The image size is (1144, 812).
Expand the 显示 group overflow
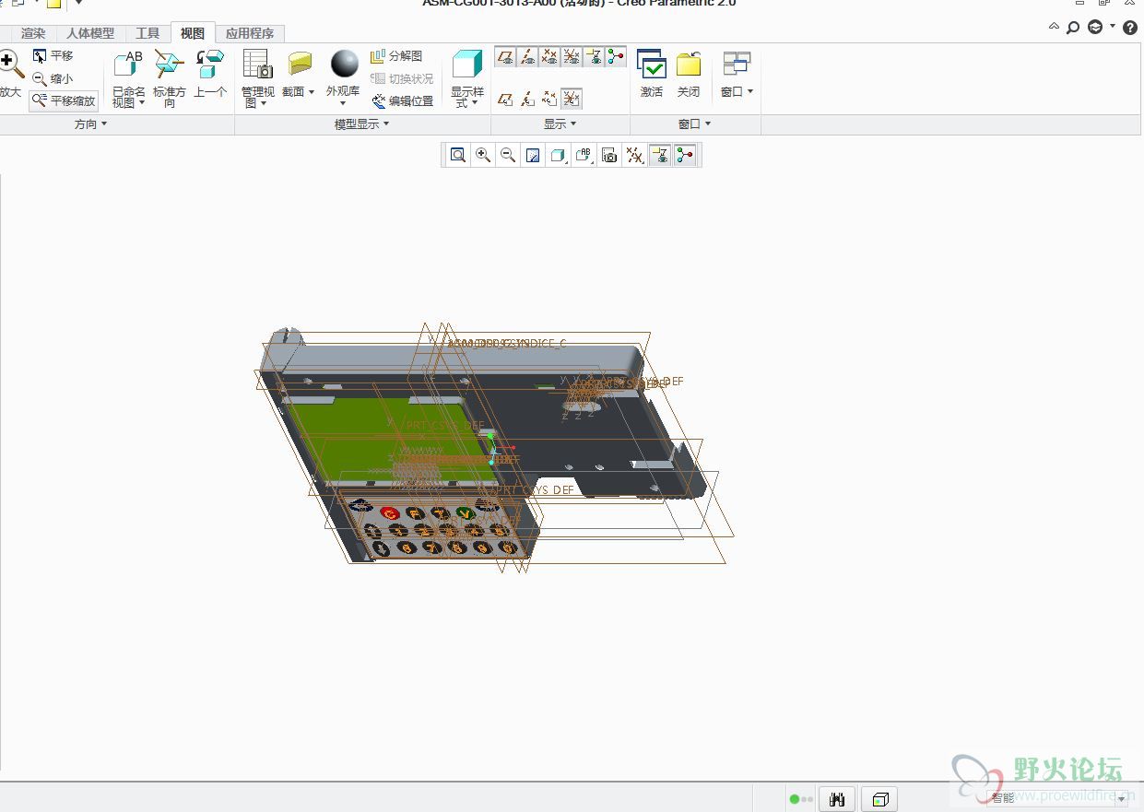(x=560, y=124)
